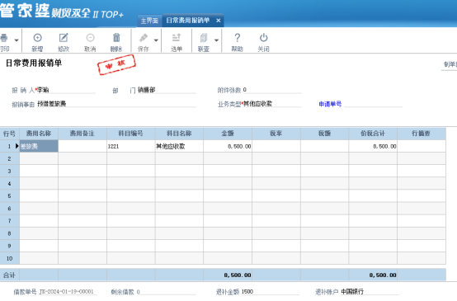Click the 金额 column header
This screenshot has height=301, width=457.
click(228, 134)
